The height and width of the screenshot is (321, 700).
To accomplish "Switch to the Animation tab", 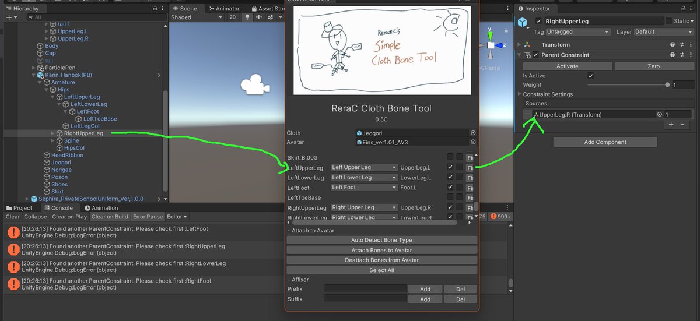I will pyautogui.click(x=101, y=208).
